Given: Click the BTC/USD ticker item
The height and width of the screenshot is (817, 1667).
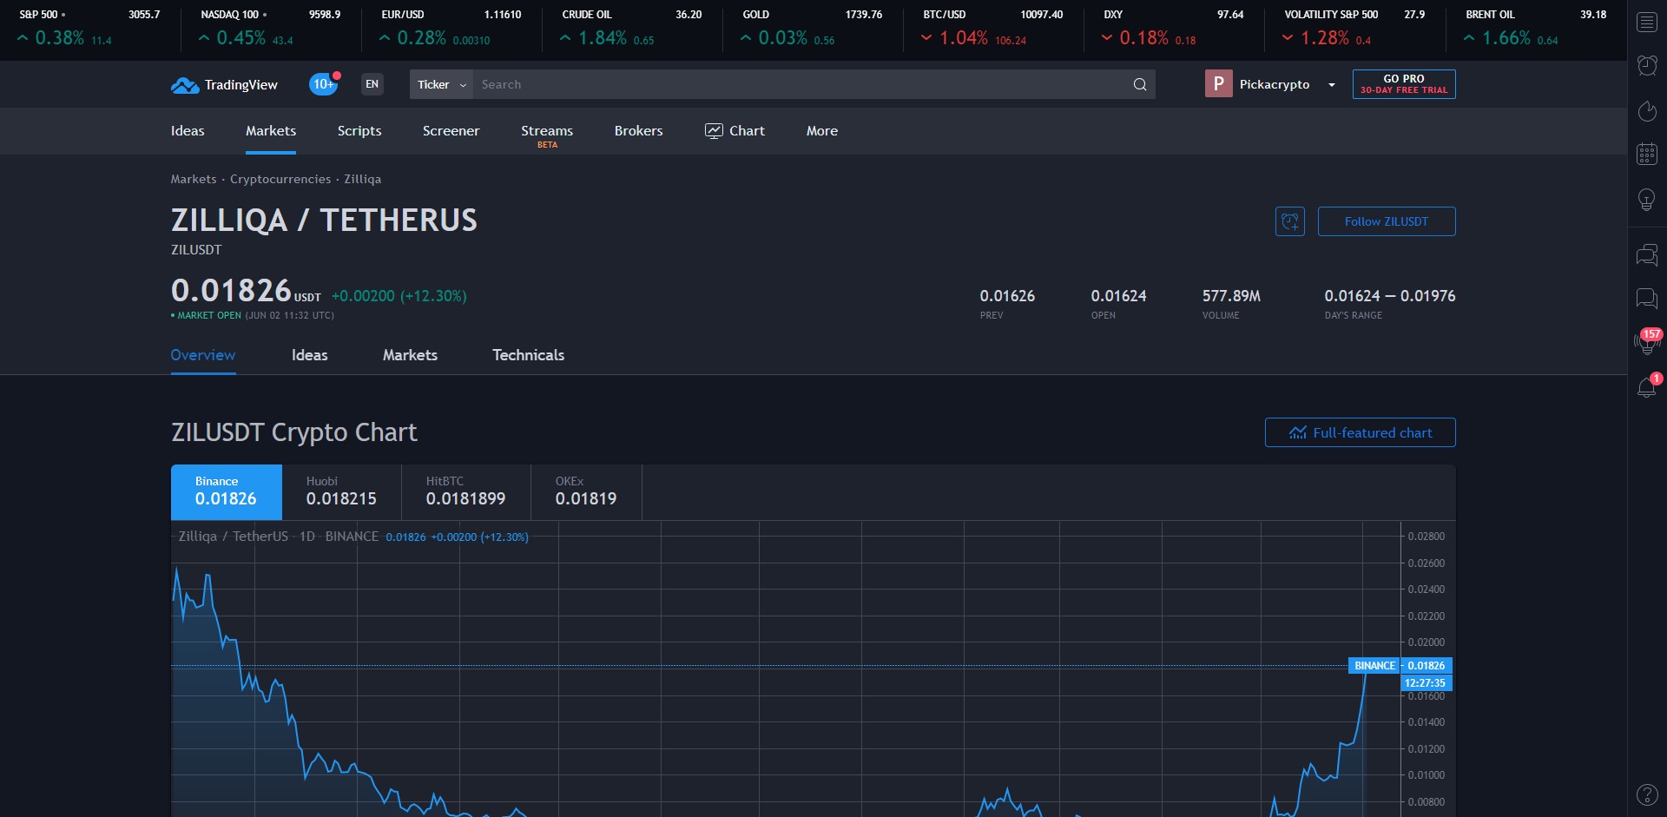Looking at the screenshot, I should click(993, 28).
